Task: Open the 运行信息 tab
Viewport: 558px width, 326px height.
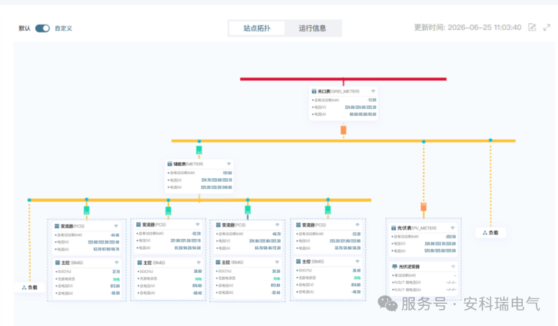Action: 312,29
